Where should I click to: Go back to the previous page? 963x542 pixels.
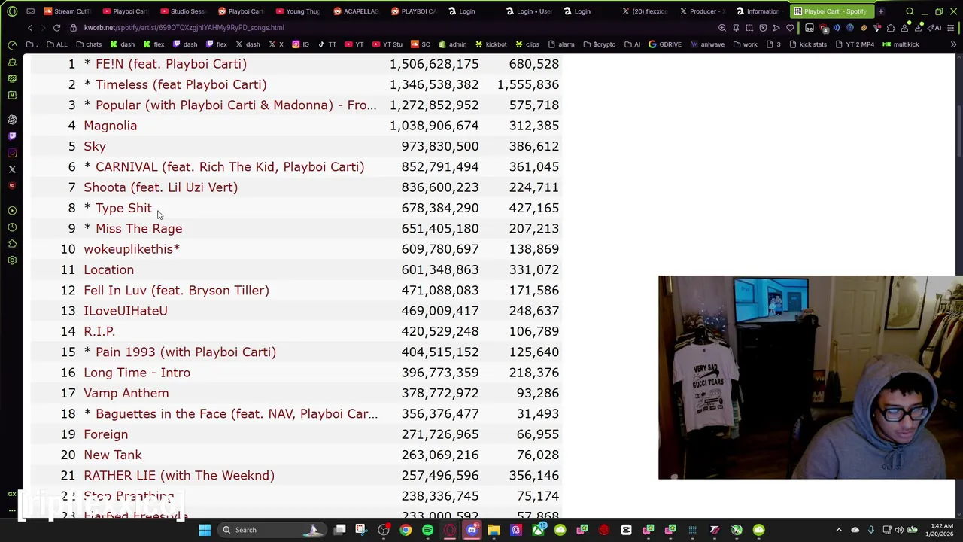30,28
